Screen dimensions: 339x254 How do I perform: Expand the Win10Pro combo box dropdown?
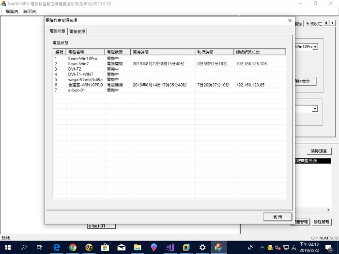pos(315,47)
